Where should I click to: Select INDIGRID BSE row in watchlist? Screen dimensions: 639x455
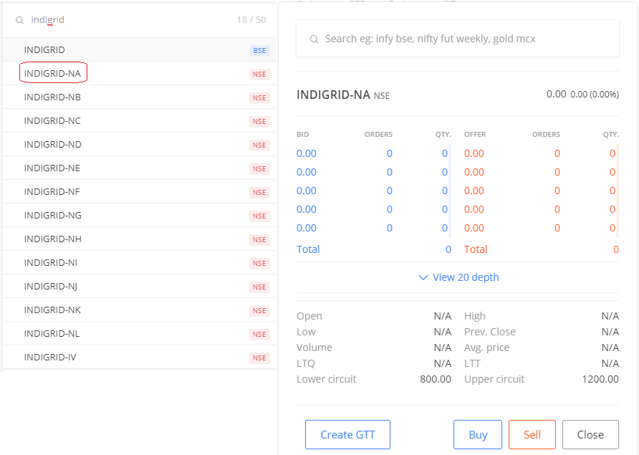click(x=140, y=49)
